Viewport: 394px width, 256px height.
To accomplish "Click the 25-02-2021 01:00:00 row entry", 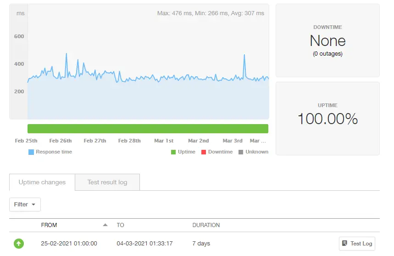I will tap(69, 244).
